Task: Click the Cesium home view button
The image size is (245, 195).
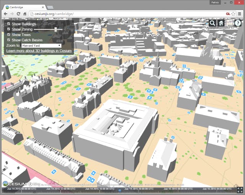Action: click(x=221, y=23)
